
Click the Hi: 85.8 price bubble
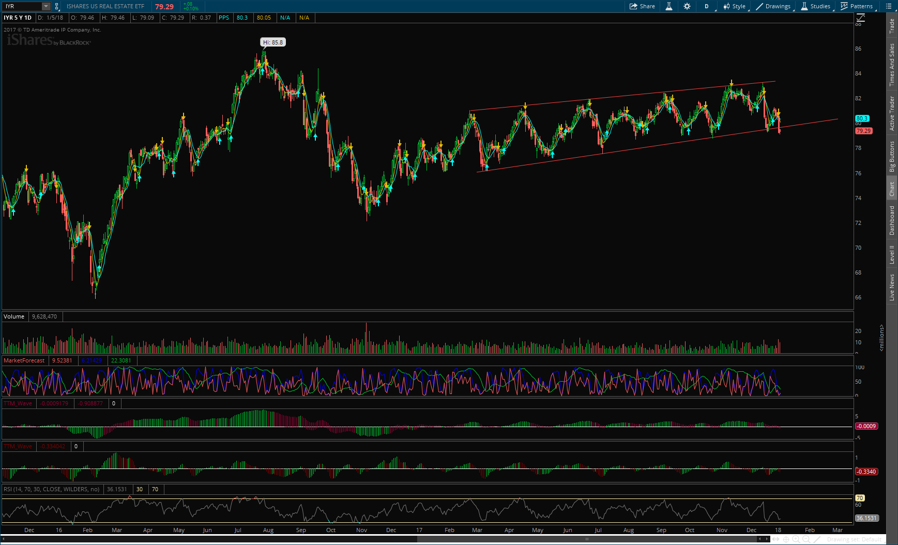tap(273, 42)
